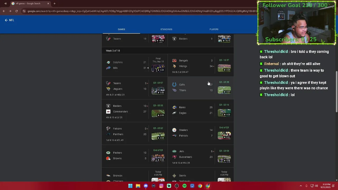The height and width of the screenshot is (190, 338).
Task: Switch to the STANDINGS tab
Action: coord(166,29)
